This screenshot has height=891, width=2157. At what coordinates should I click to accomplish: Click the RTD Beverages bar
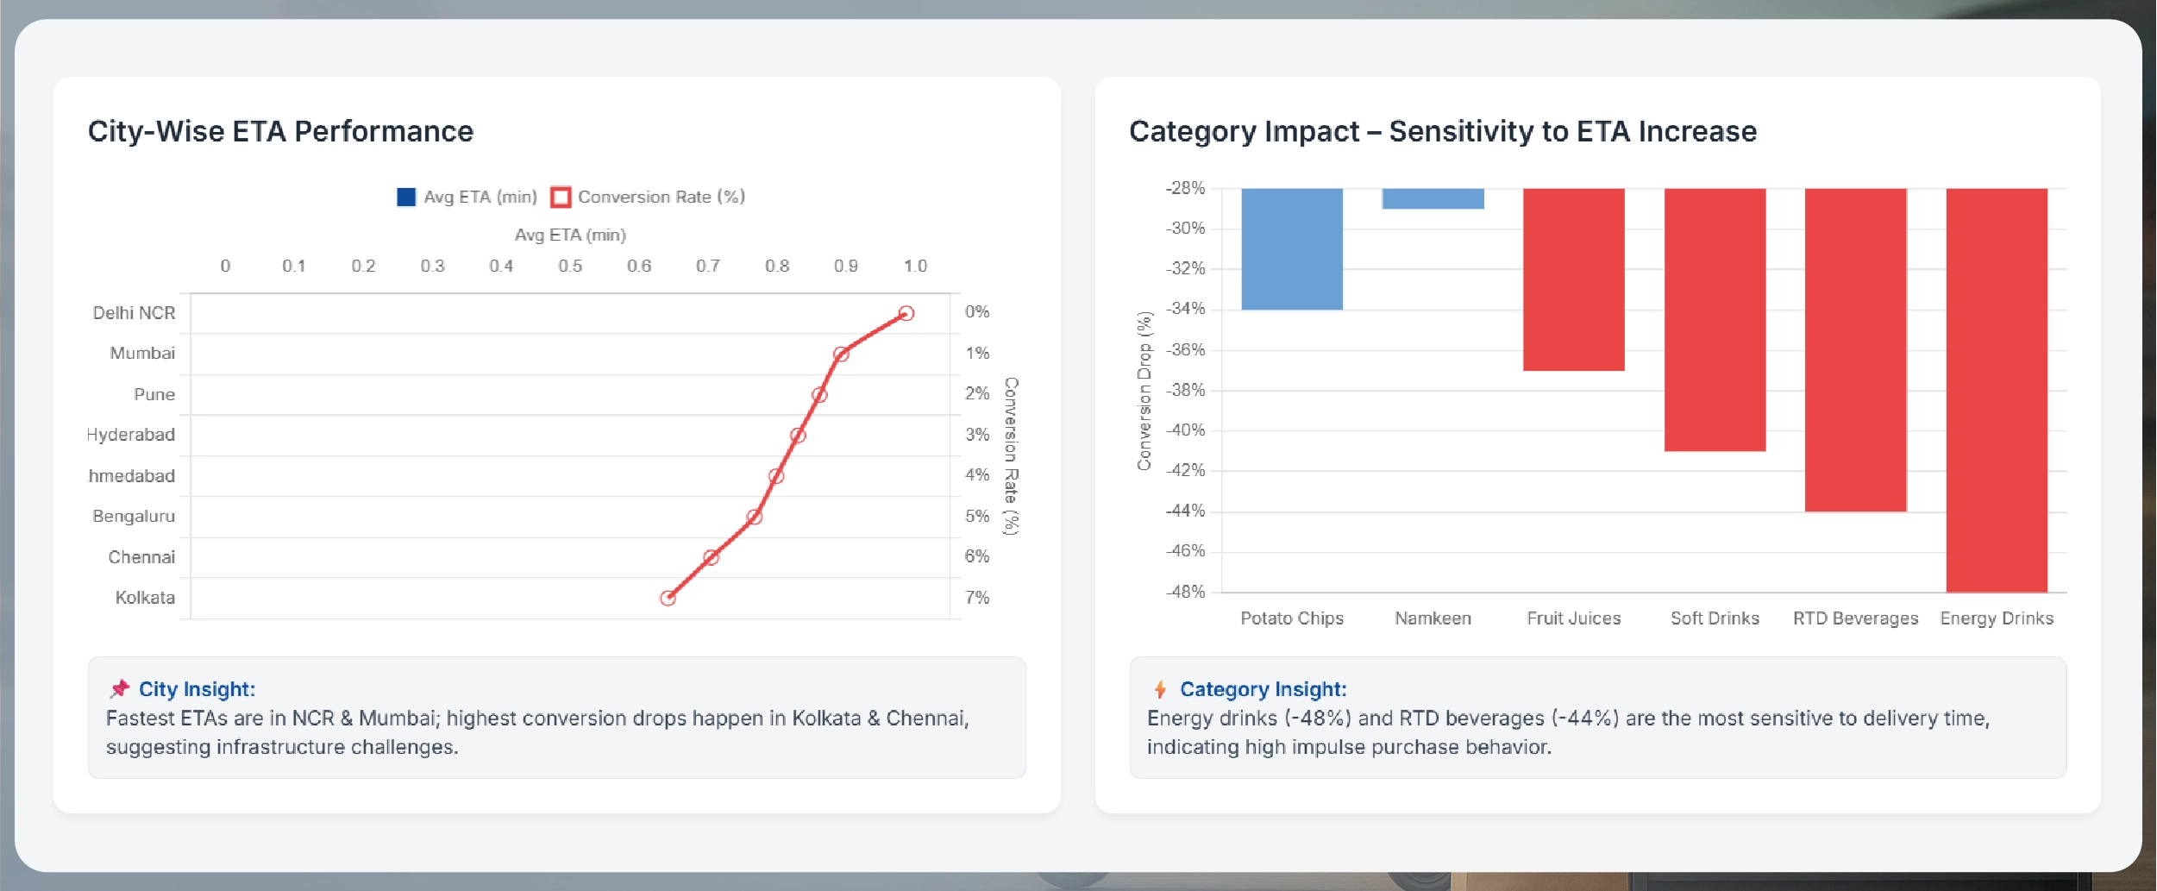pos(1855,349)
